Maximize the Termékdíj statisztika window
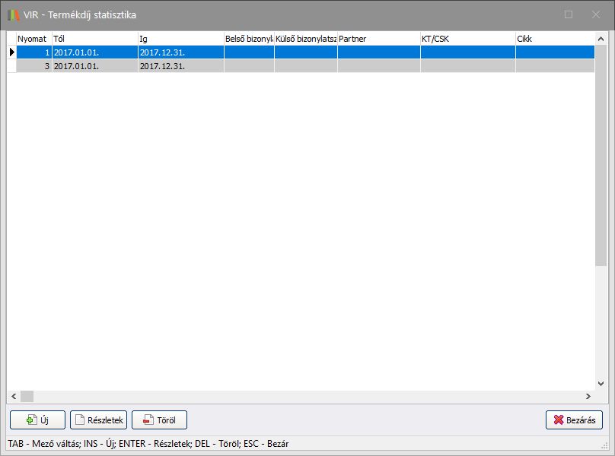This screenshot has width=615, height=456. coord(569,14)
